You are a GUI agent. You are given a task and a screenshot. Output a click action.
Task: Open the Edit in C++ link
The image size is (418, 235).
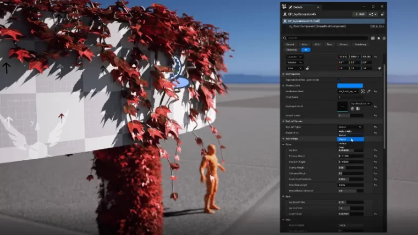pyautogui.click(x=377, y=26)
